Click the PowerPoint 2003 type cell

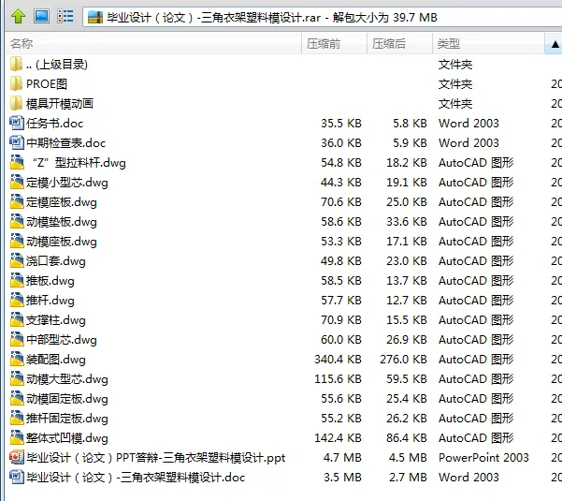coord(483,458)
